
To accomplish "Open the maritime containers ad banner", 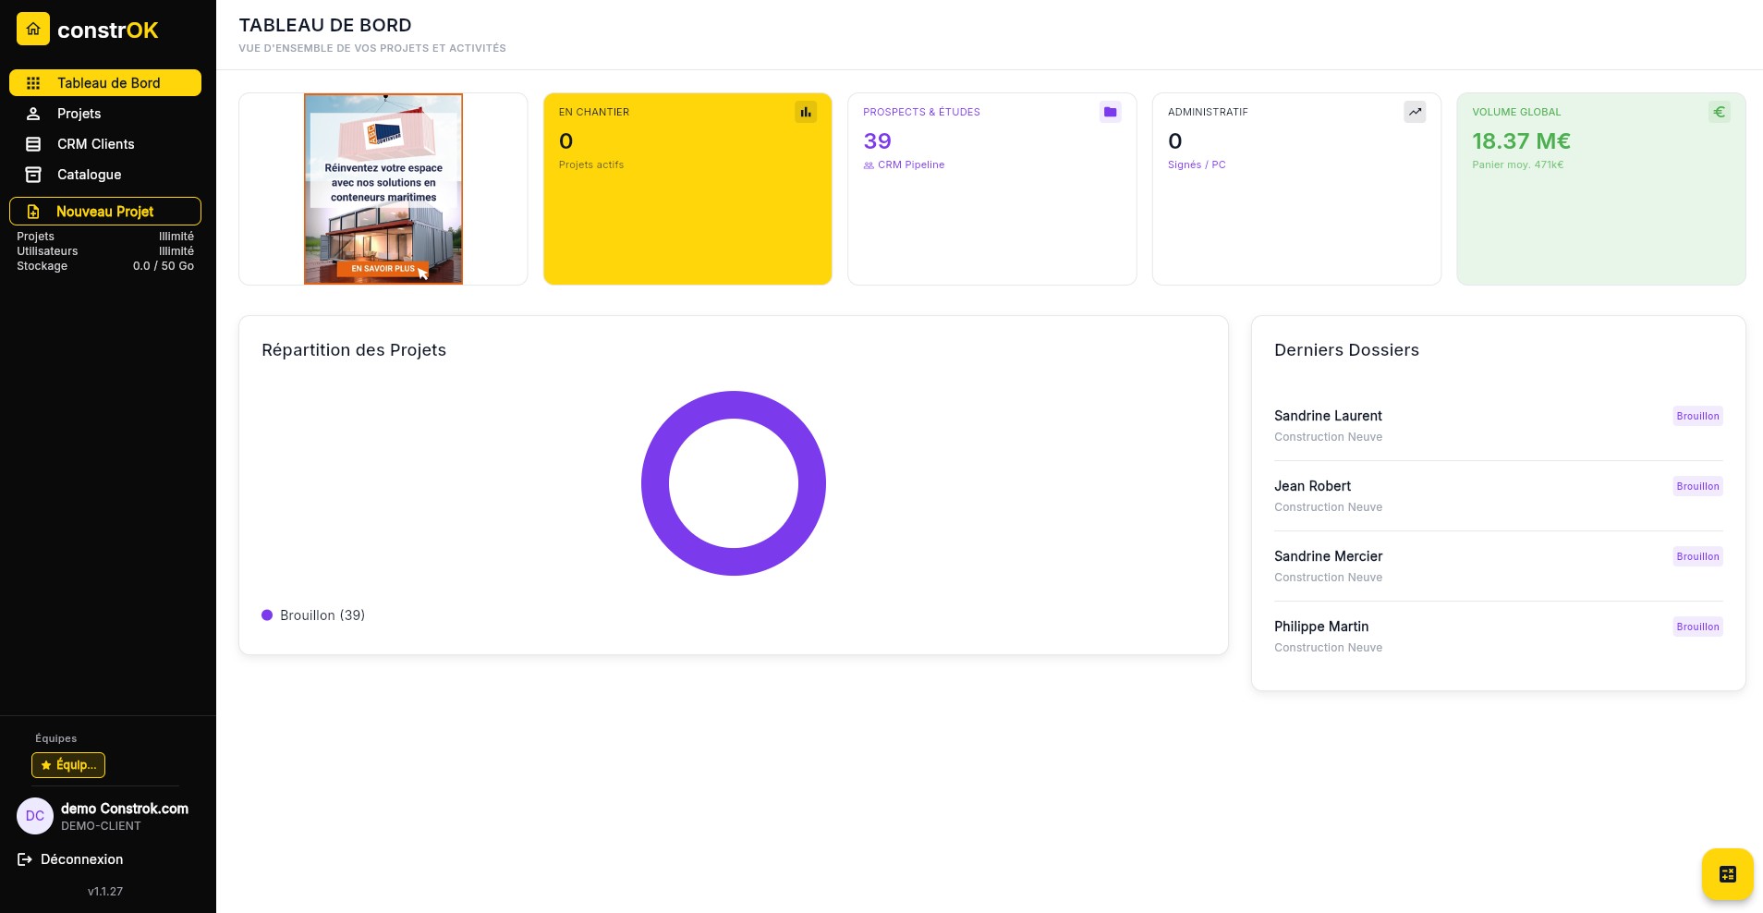I will (x=383, y=189).
